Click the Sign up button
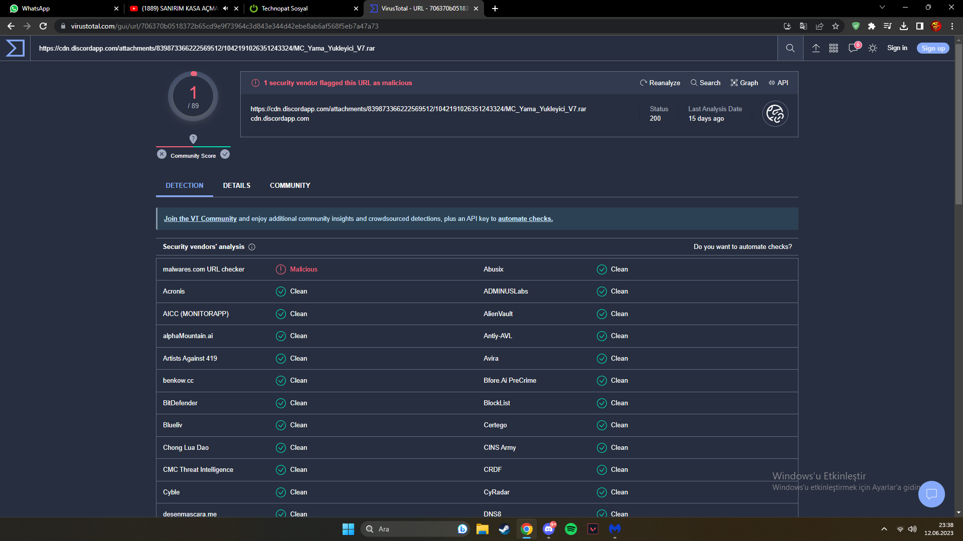 (x=933, y=48)
